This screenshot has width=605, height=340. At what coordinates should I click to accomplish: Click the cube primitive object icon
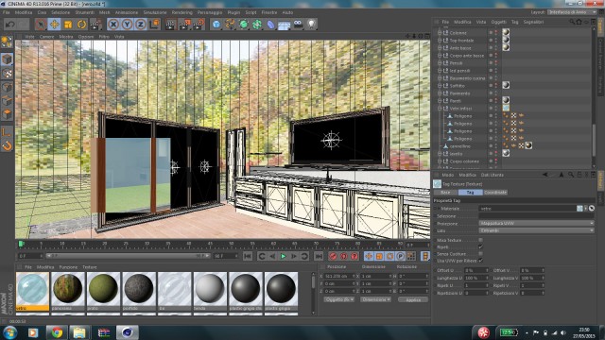pyautogui.click(x=216, y=25)
